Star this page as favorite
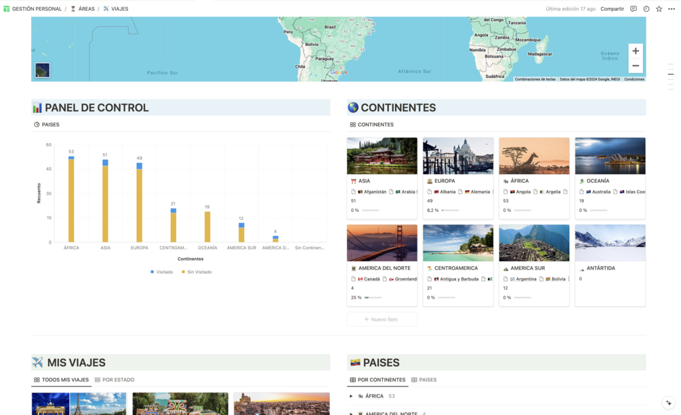The height and width of the screenshot is (415, 681). pos(659,9)
